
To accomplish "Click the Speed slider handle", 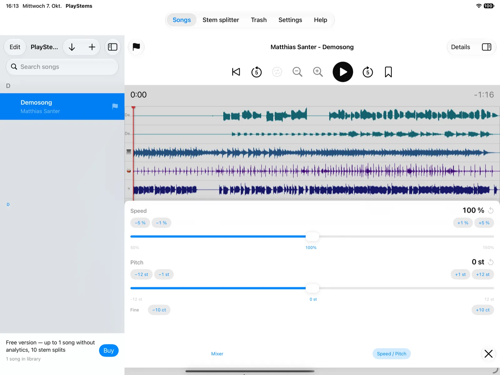I will [312, 236].
